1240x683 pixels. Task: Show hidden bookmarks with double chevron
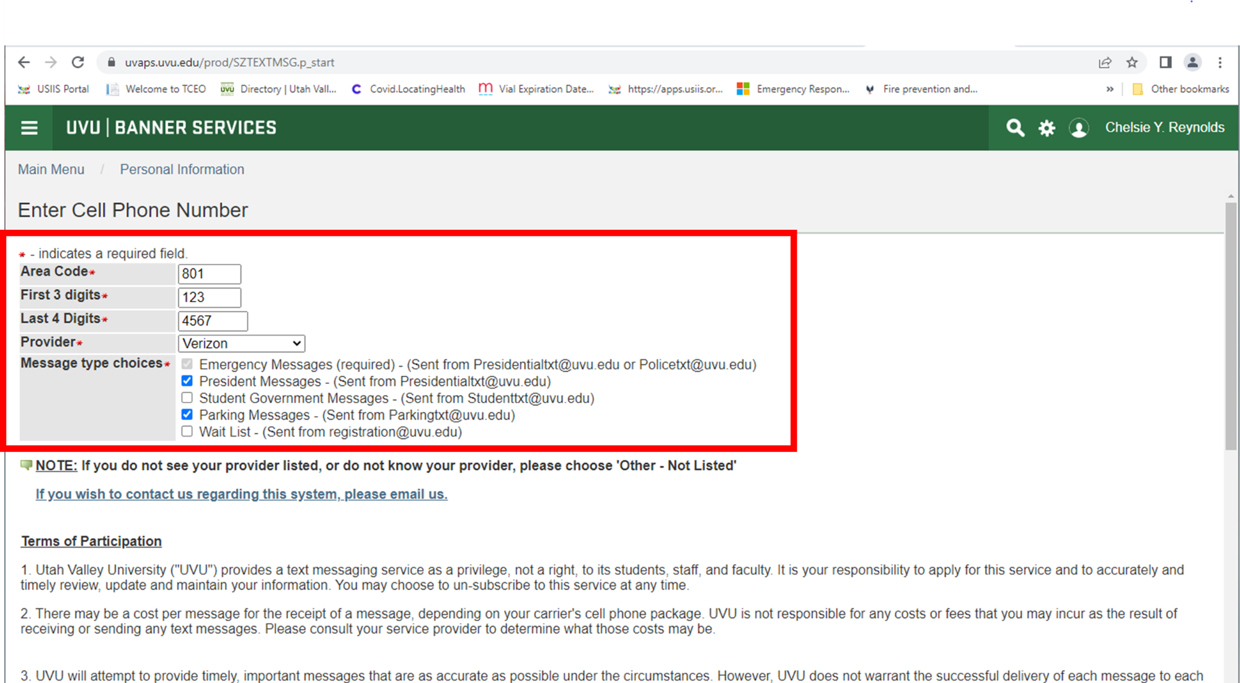[1110, 89]
